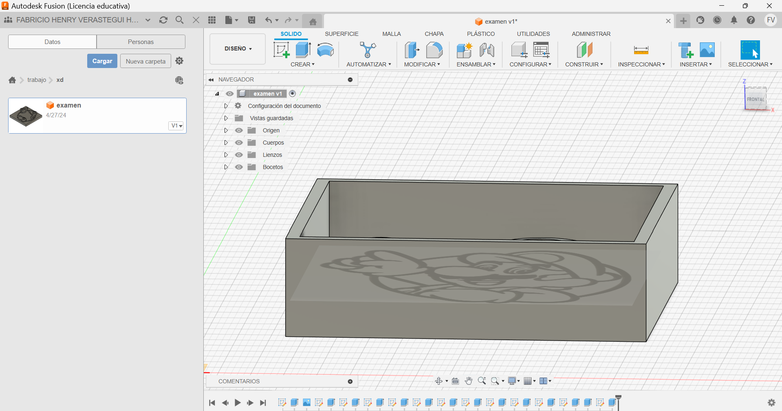
Task: Open the Automate tool icon
Action: click(368, 50)
